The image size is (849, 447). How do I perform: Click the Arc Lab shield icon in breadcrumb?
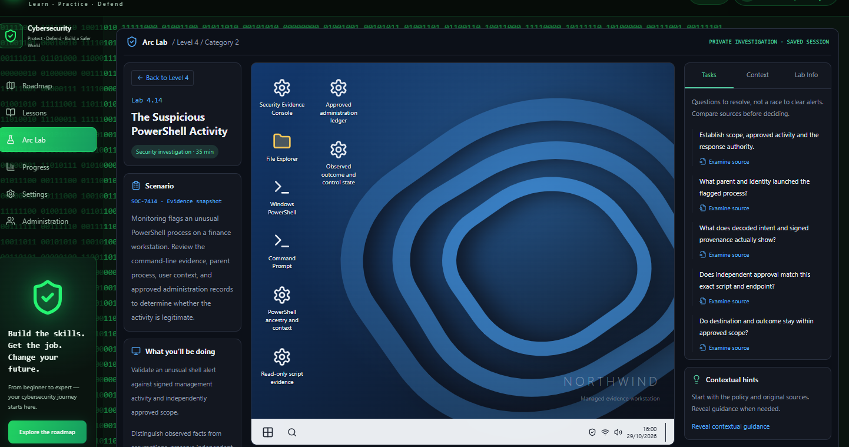tap(132, 42)
